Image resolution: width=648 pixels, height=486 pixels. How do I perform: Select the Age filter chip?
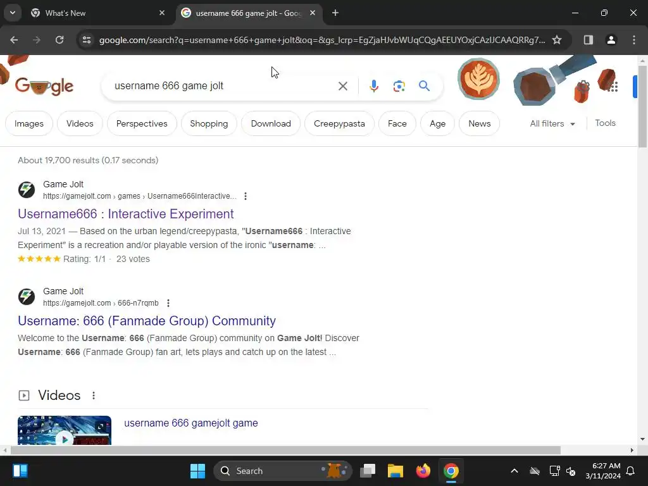[437, 123]
